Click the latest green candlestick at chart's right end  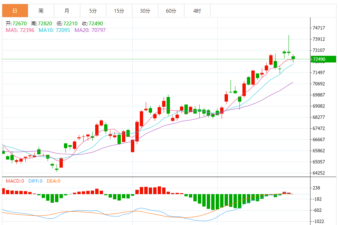[x=293, y=58]
